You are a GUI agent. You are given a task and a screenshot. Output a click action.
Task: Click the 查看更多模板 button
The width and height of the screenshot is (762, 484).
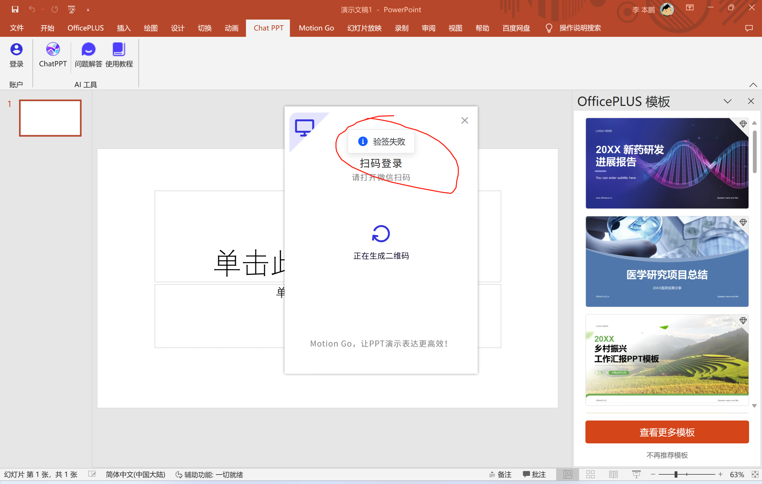tap(667, 432)
